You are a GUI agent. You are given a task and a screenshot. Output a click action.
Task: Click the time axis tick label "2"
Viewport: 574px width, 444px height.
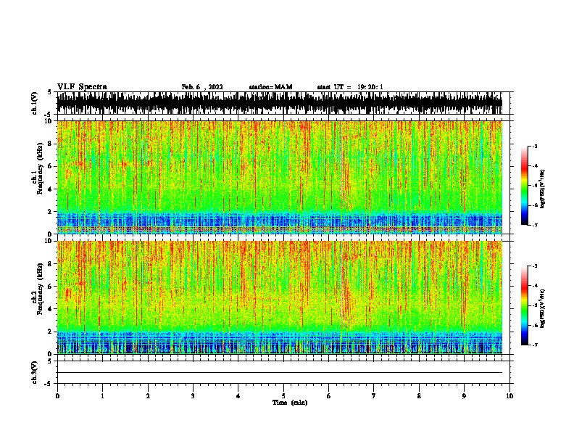point(148,395)
